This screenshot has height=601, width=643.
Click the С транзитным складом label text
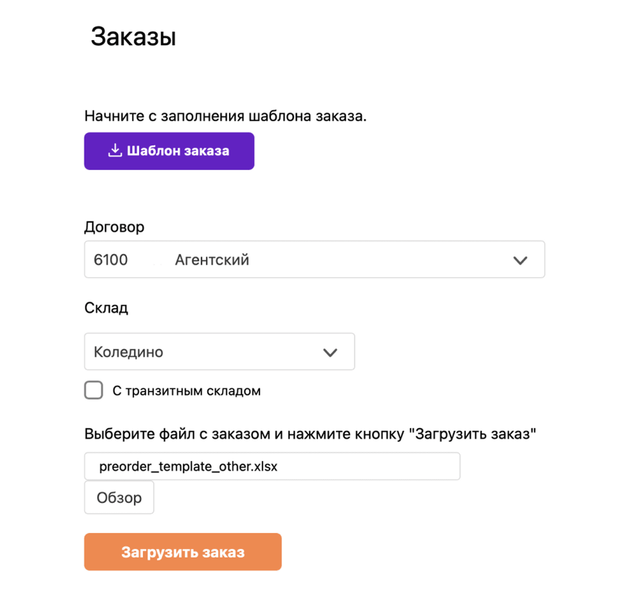pos(186,391)
